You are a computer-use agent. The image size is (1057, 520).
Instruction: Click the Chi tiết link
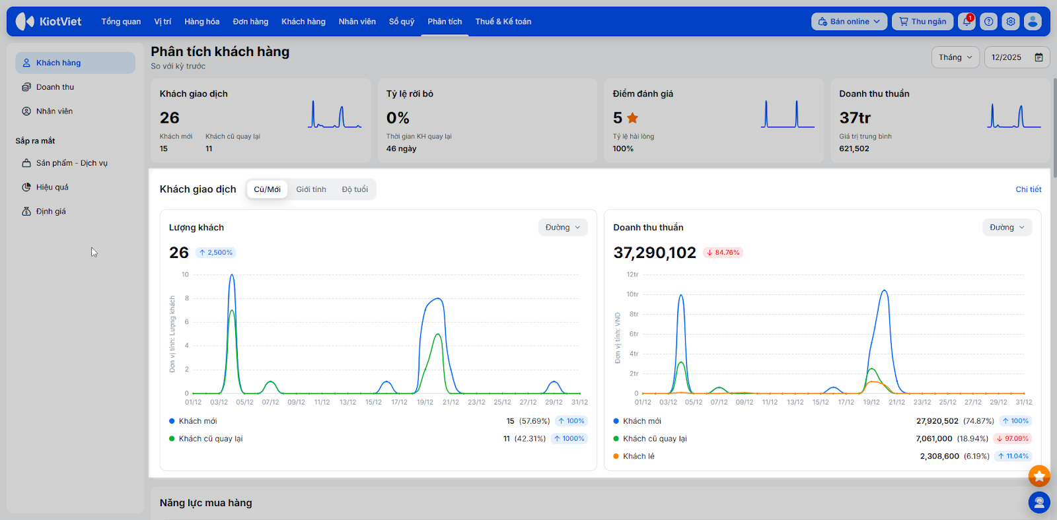click(1028, 189)
